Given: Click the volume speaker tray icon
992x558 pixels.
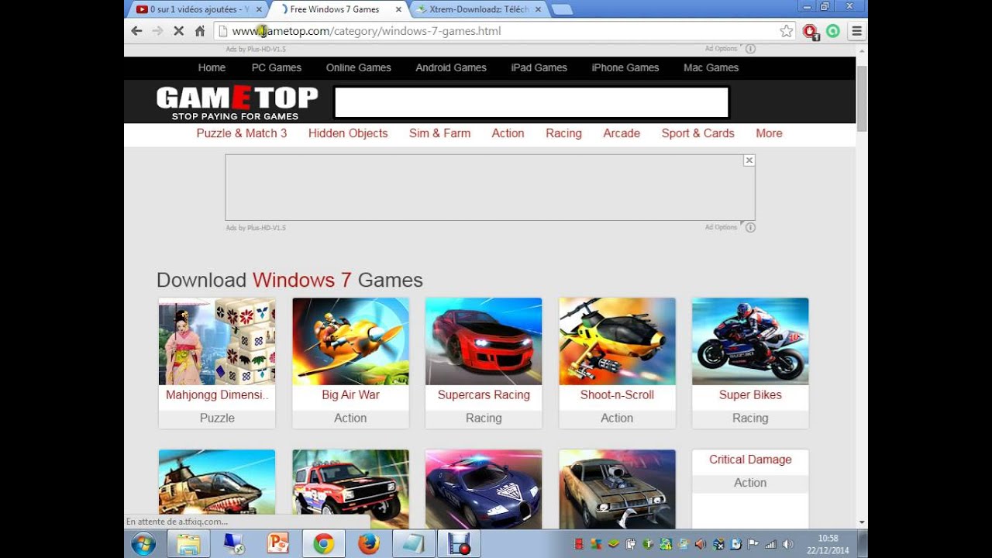Looking at the screenshot, I should tap(788, 544).
